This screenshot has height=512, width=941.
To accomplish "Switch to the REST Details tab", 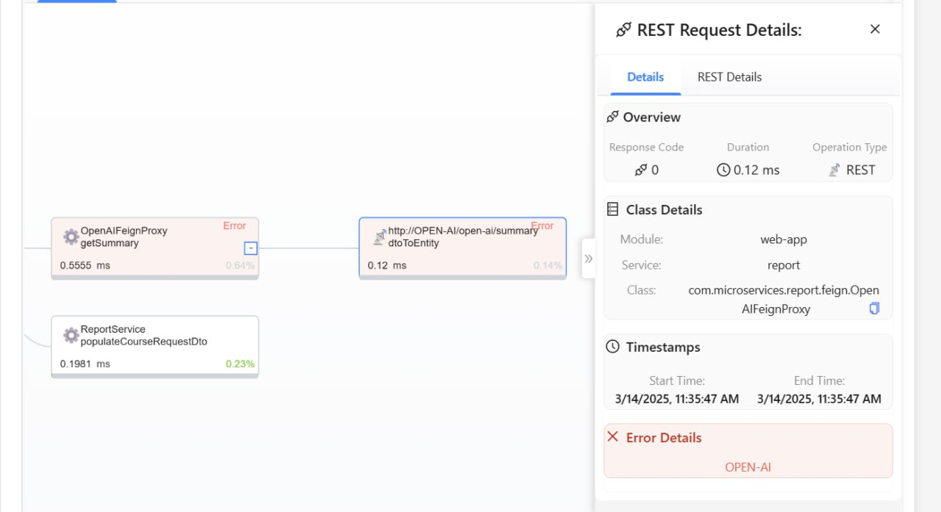I will click(729, 77).
